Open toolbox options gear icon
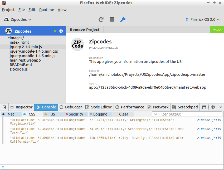The width and height of the screenshot is (224, 170). click(213, 107)
